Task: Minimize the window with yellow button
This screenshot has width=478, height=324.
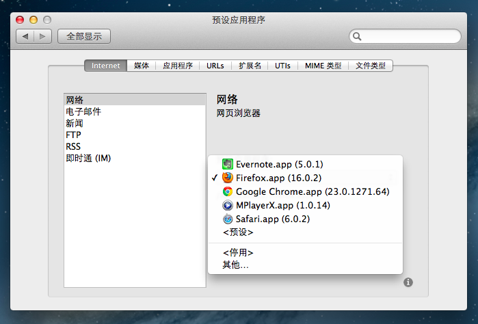Action: pos(34,20)
